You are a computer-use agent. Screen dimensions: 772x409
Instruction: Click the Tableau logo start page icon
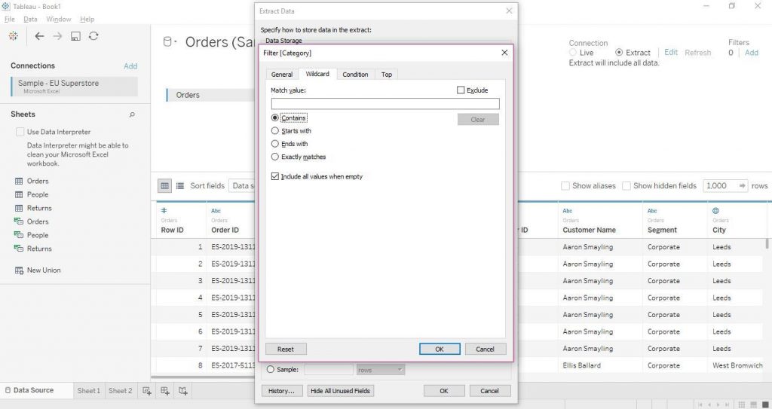[x=14, y=36]
